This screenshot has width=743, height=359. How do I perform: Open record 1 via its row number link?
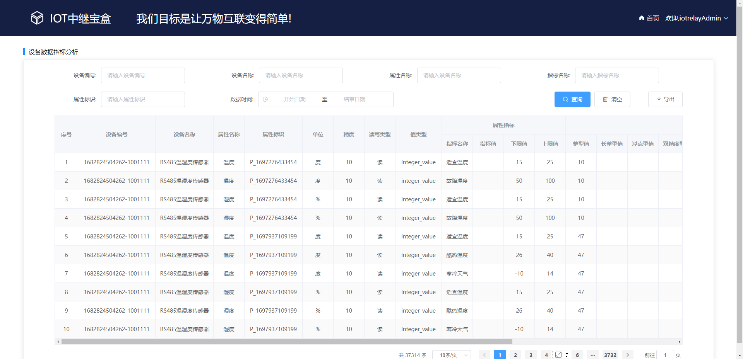[66, 162]
